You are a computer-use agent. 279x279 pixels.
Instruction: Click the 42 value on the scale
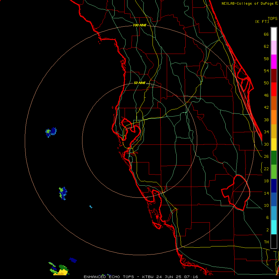tap(266, 108)
